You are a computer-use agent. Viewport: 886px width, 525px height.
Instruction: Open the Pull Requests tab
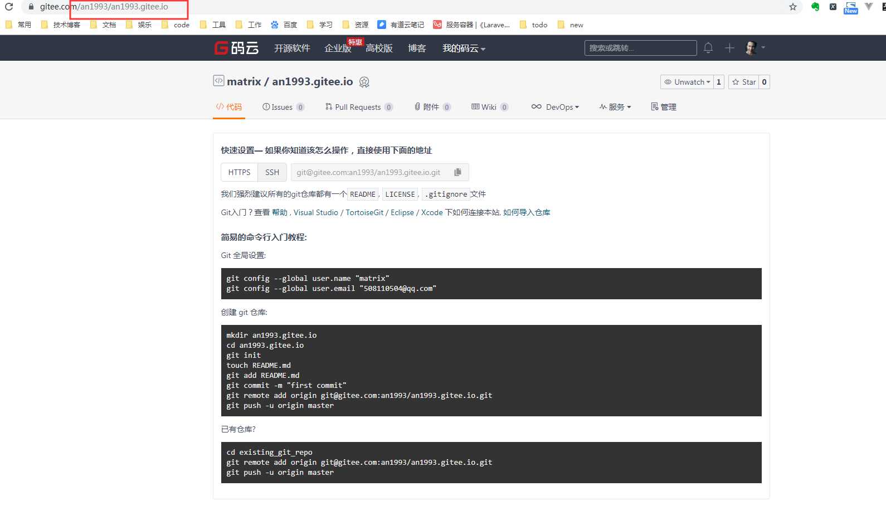pyautogui.click(x=359, y=107)
